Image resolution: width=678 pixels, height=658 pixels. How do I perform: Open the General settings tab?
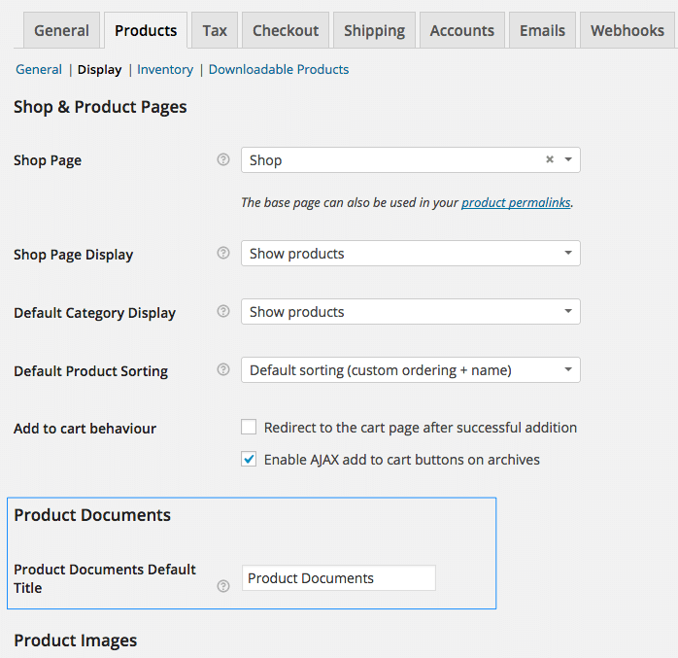pyautogui.click(x=61, y=31)
